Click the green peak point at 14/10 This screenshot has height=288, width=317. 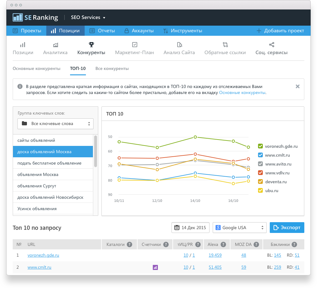[195, 137]
